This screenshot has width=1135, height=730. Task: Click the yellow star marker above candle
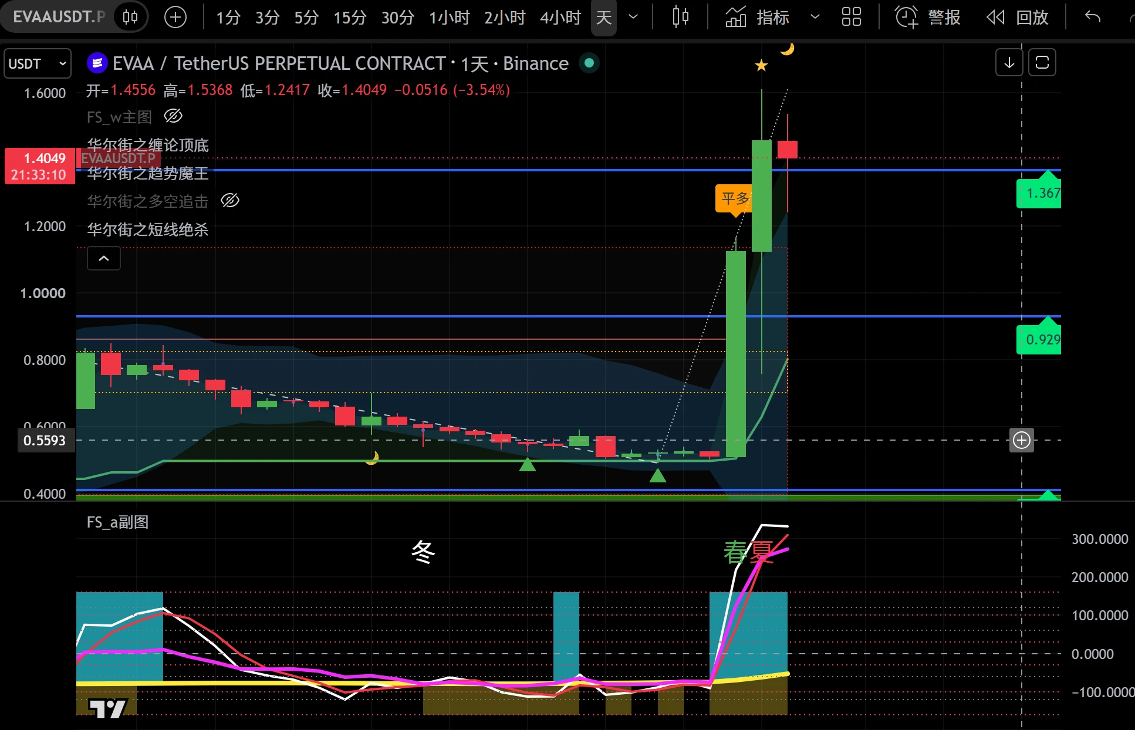pos(761,65)
